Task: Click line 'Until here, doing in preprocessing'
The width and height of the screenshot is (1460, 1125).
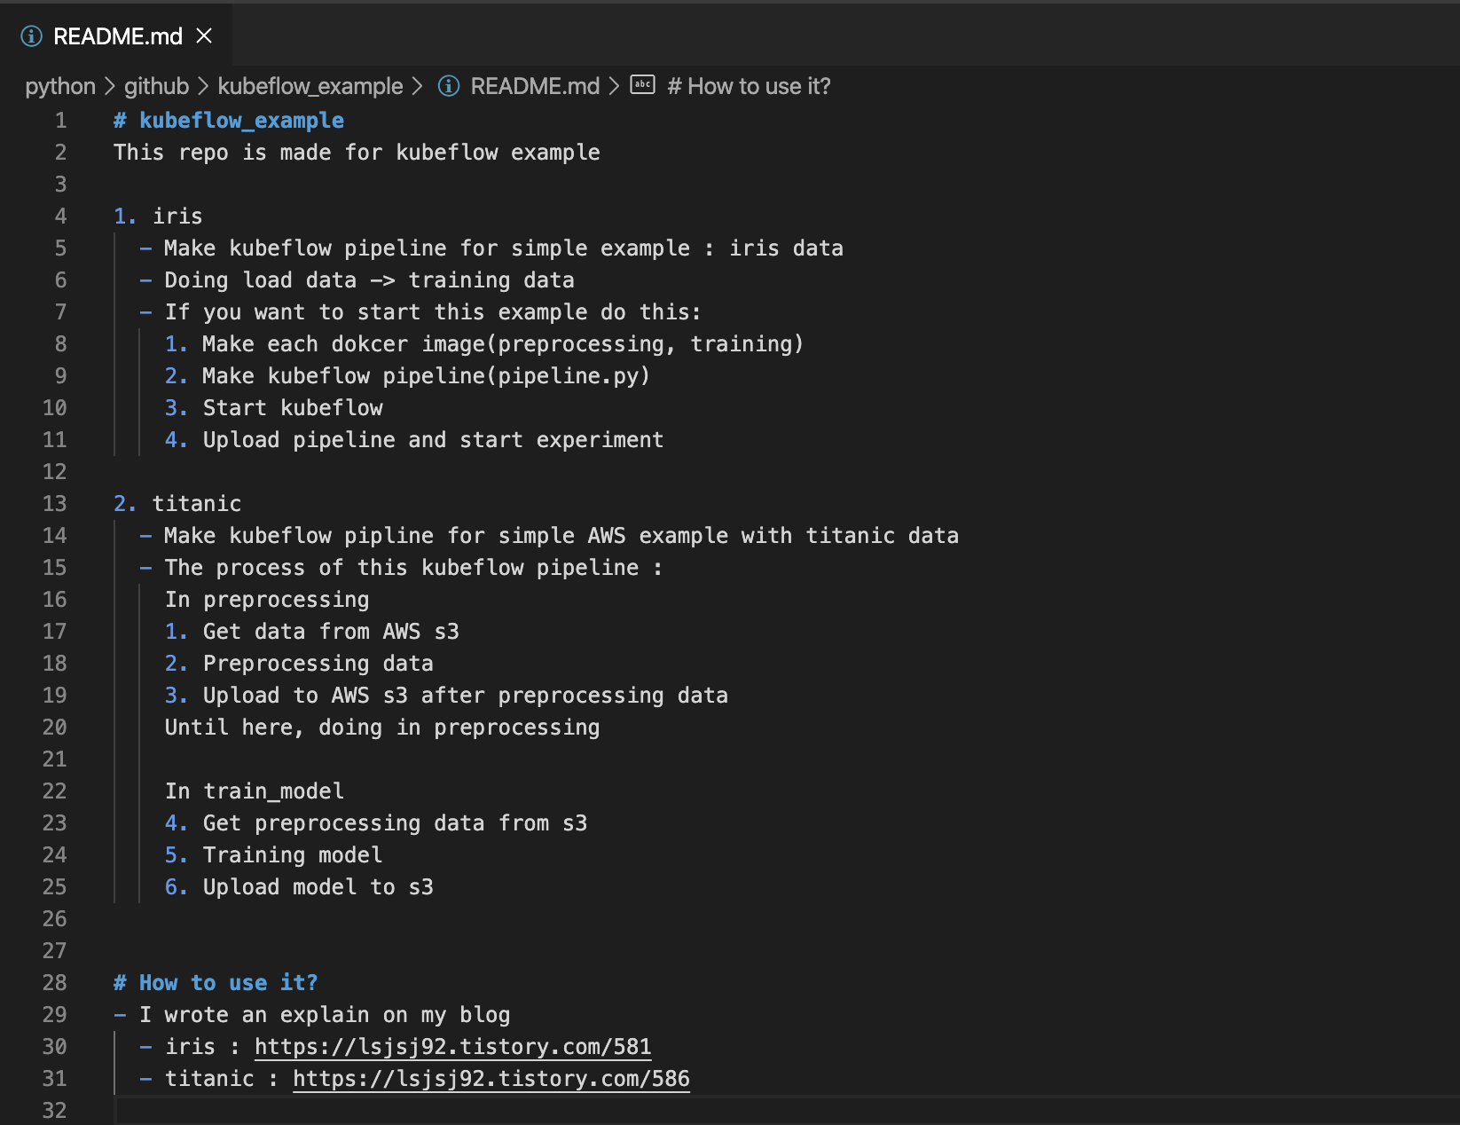Action: click(382, 728)
